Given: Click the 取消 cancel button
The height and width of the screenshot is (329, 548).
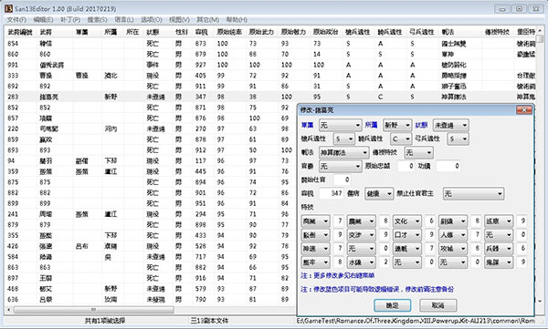Looking at the screenshot, I should (437, 305).
